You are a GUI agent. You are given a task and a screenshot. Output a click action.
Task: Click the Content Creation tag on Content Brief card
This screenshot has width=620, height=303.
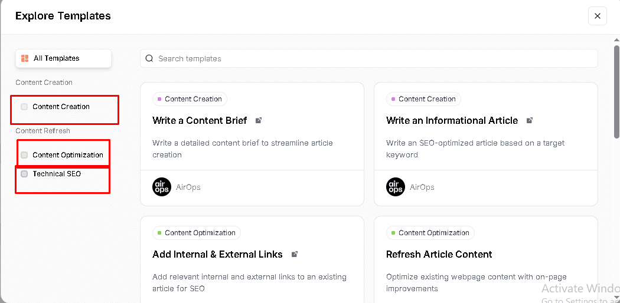pyautogui.click(x=190, y=99)
